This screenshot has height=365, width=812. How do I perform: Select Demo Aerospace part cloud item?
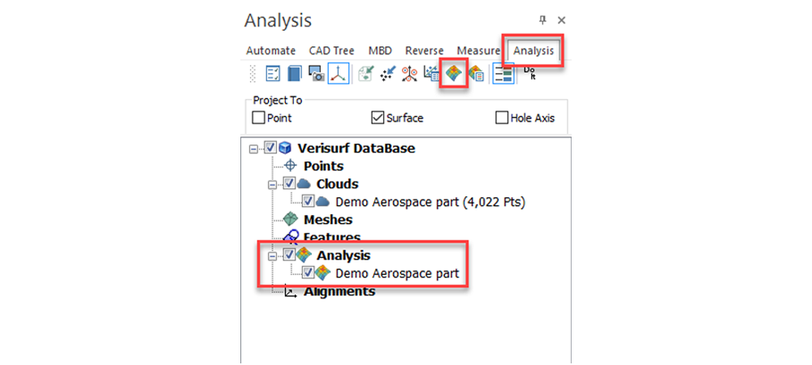(430, 202)
